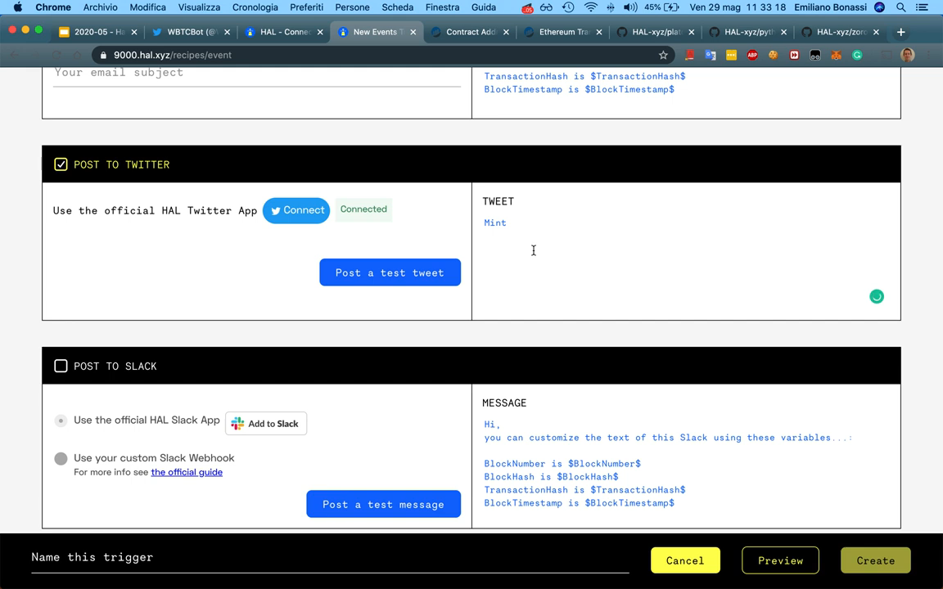Close the WBTCBot Twitter tab
This screenshot has width=943, height=589.
[x=227, y=32]
